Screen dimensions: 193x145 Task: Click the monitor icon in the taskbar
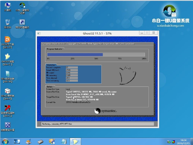(x=17, y=141)
